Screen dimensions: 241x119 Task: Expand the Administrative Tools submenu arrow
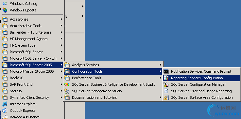point(61,26)
